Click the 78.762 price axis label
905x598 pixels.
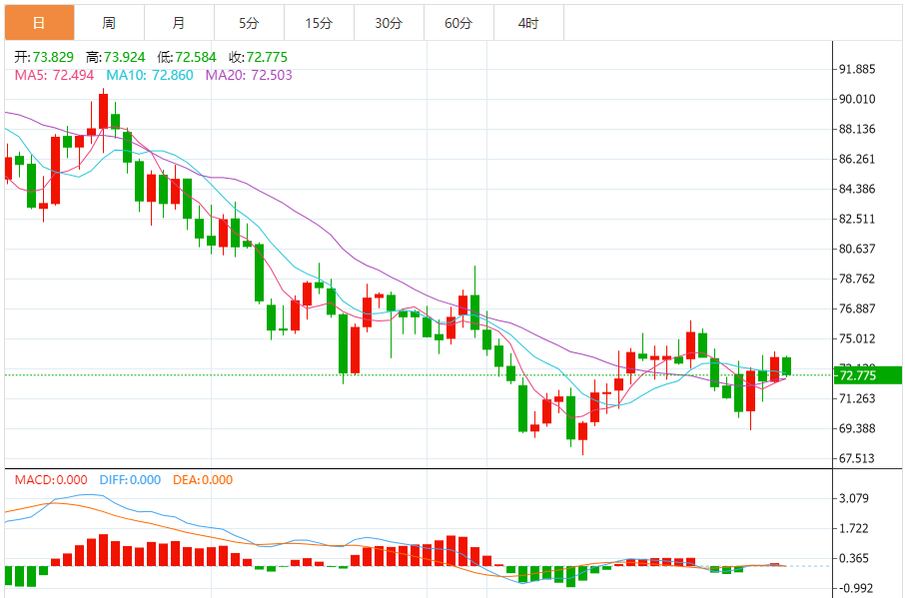pos(857,280)
